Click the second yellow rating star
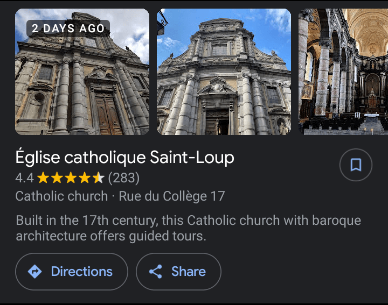Image resolution: width=388 pixels, height=305 pixels. [57, 178]
